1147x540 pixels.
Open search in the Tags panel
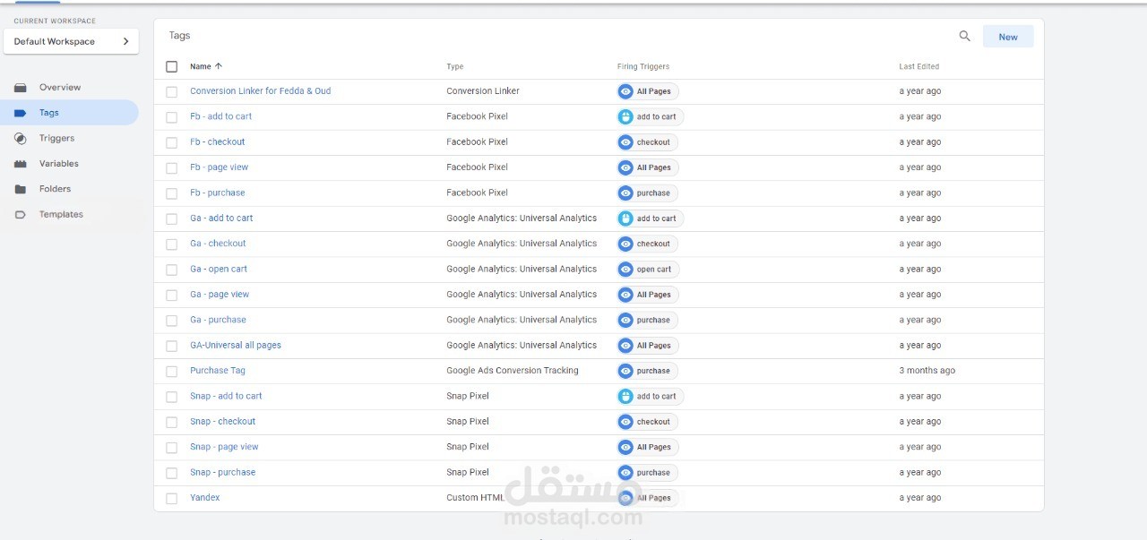coord(964,37)
